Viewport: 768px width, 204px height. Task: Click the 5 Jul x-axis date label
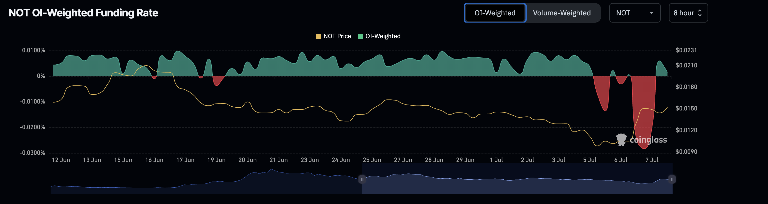click(x=590, y=160)
